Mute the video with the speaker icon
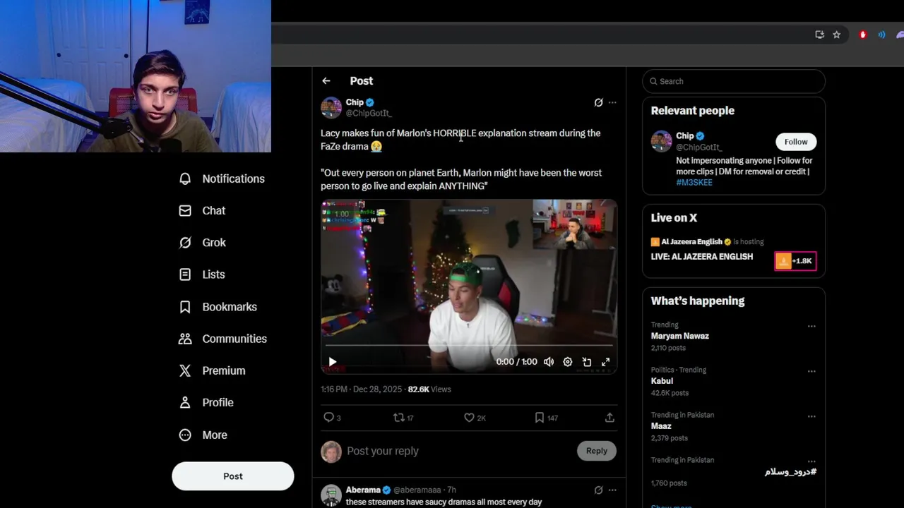The image size is (904, 508). pos(549,362)
